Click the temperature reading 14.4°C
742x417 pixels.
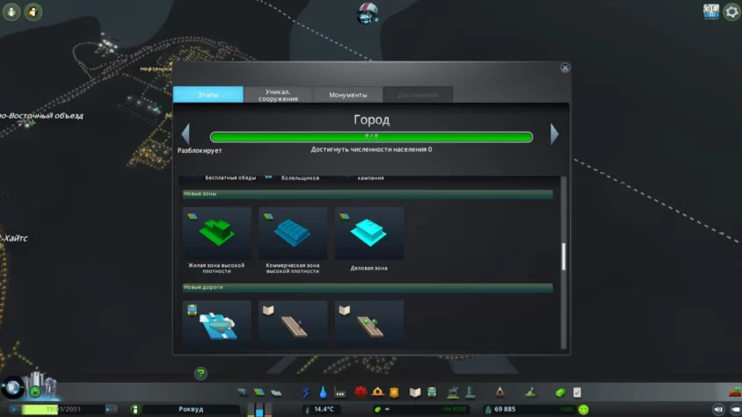click(324, 409)
